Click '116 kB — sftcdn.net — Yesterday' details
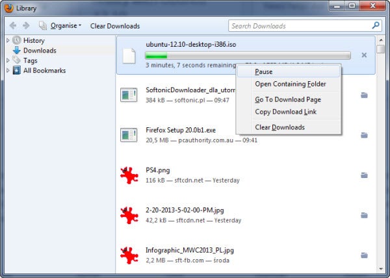 point(192,181)
